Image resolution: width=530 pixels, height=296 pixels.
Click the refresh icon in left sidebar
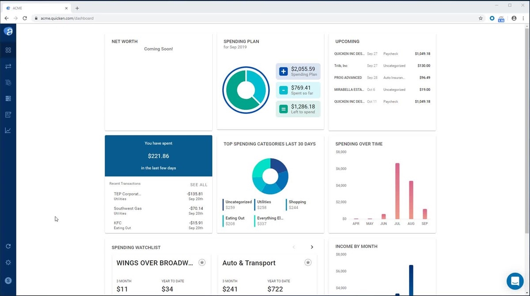[8, 247]
